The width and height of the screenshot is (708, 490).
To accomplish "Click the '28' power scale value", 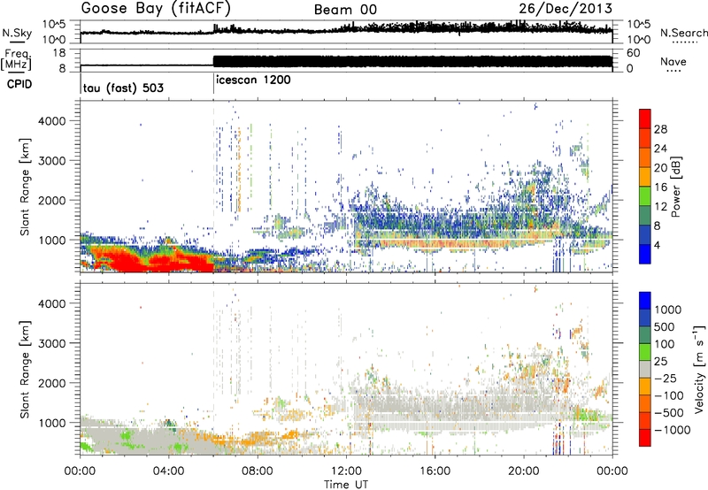I will pyautogui.click(x=660, y=129).
